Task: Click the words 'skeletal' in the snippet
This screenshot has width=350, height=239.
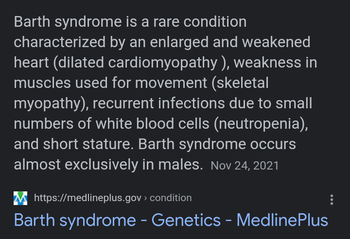Action: 243,83
